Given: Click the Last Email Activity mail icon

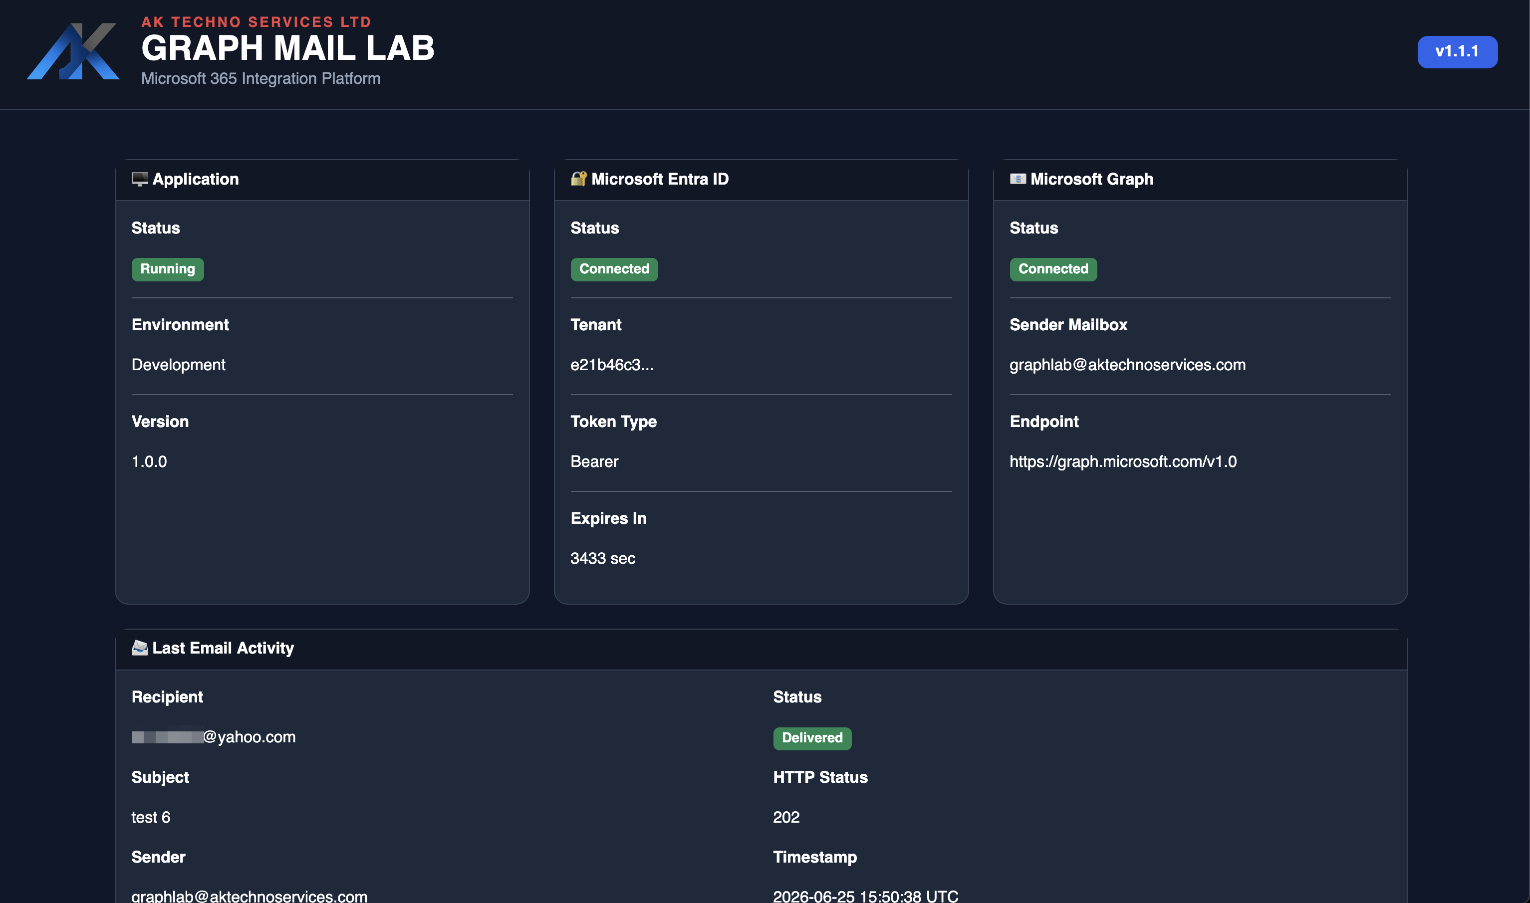Looking at the screenshot, I should [140, 648].
